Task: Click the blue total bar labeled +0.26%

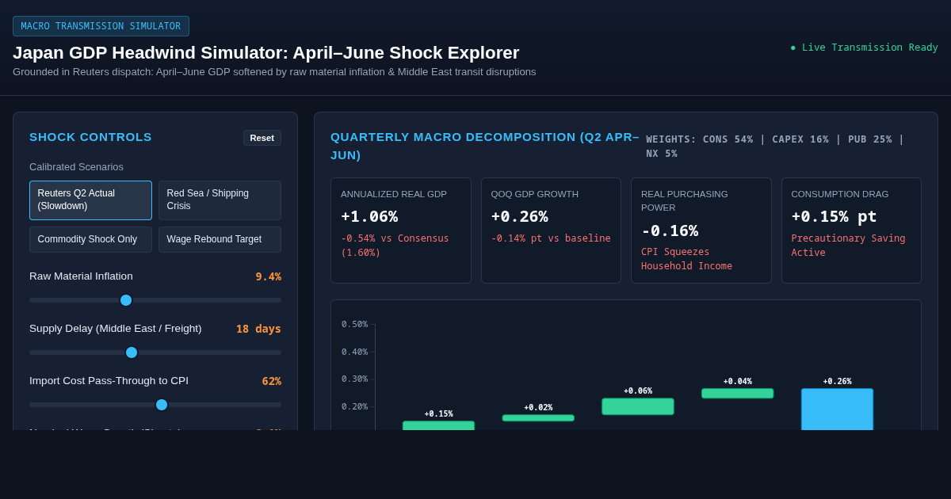Action: 837,409
